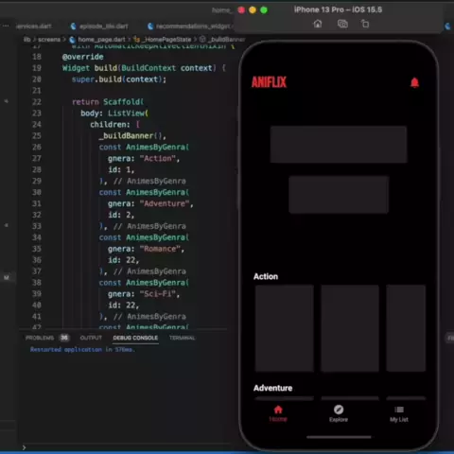Click the @override annotation on line 18
454x454 pixels.
pyautogui.click(x=82, y=57)
